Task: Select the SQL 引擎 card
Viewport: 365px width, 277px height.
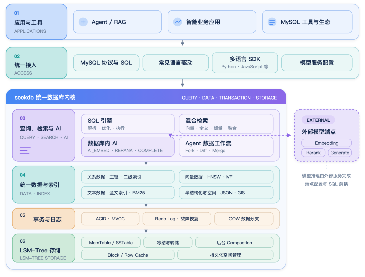Action: click(x=128, y=124)
